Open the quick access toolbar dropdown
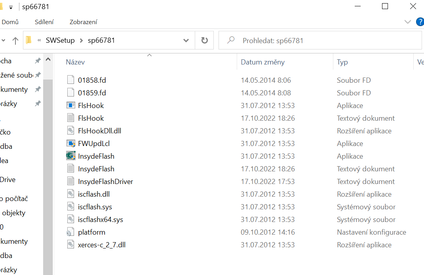 (11, 7)
